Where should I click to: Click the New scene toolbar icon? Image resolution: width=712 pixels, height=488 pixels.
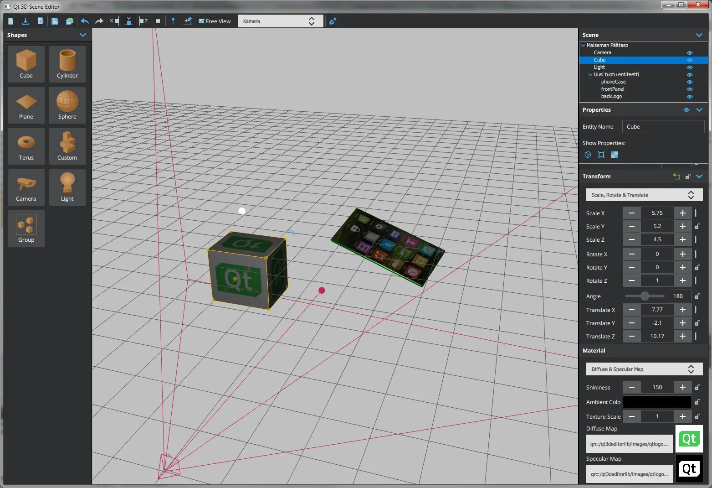tap(11, 21)
